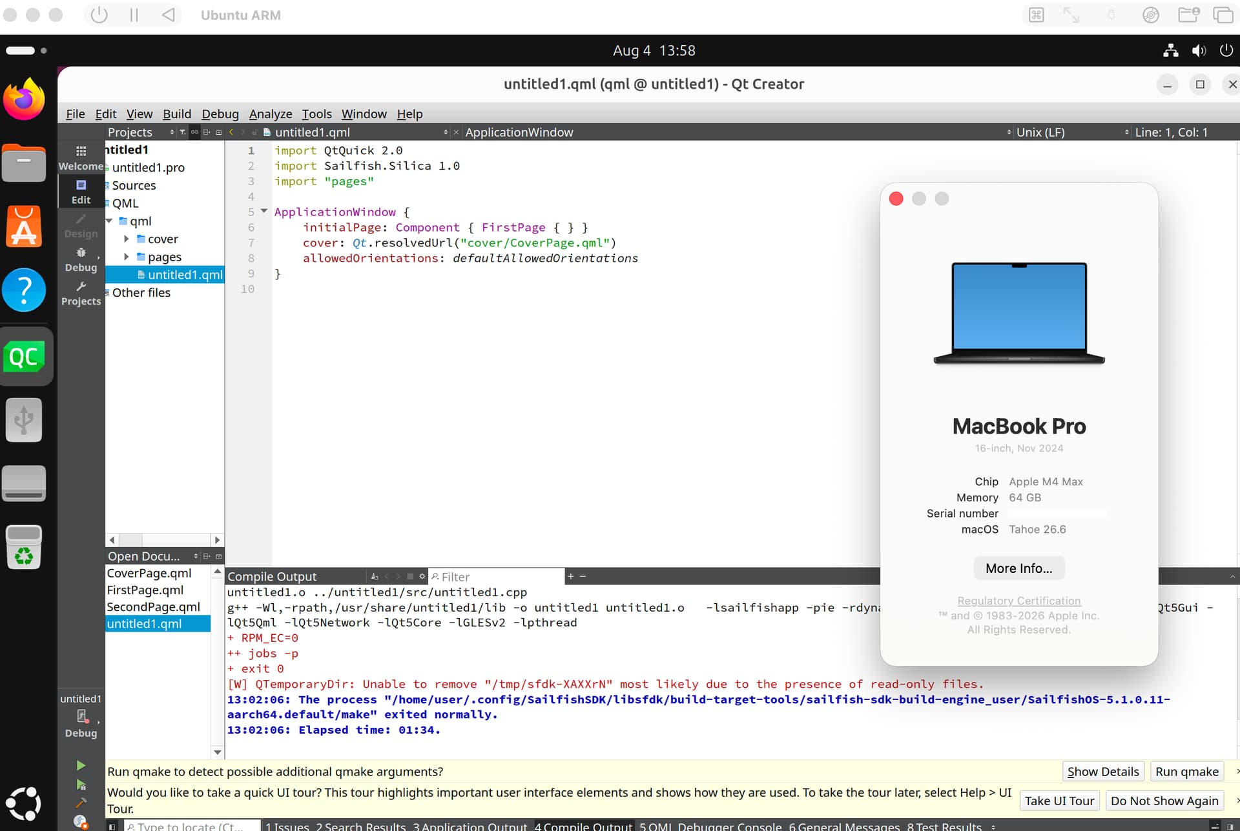The width and height of the screenshot is (1240, 831).
Task: Build project with the hammer icon
Action: coord(81,803)
